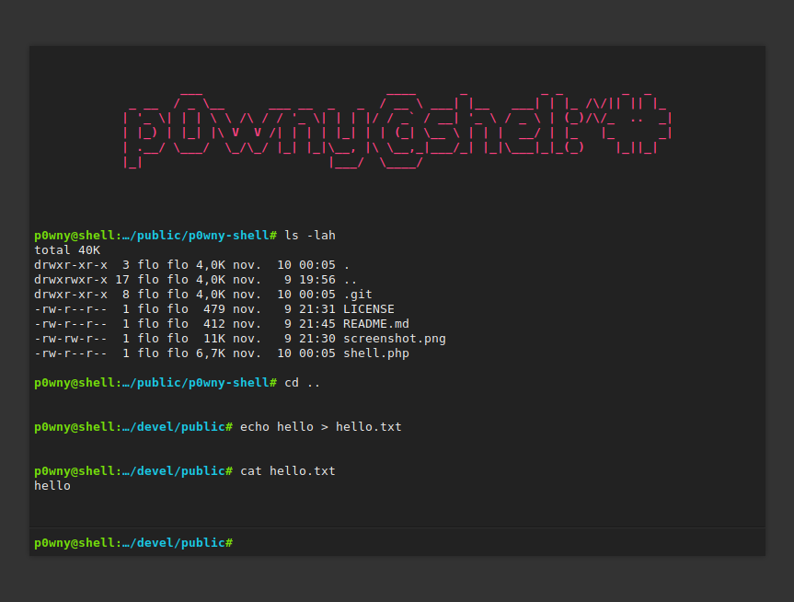Click the .git directory entry
794x602 pixels.
pyautogui.click(x=203, y=295)
